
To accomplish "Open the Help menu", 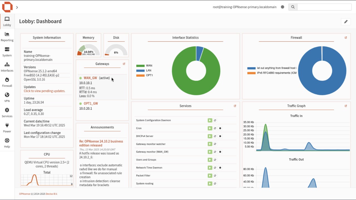I will [x=7, y=143].
